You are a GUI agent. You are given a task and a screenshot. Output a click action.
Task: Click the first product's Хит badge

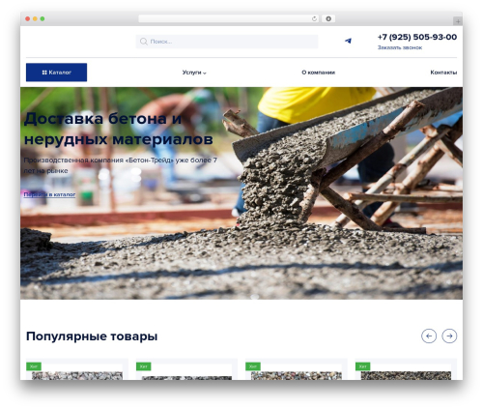[34, 366]
